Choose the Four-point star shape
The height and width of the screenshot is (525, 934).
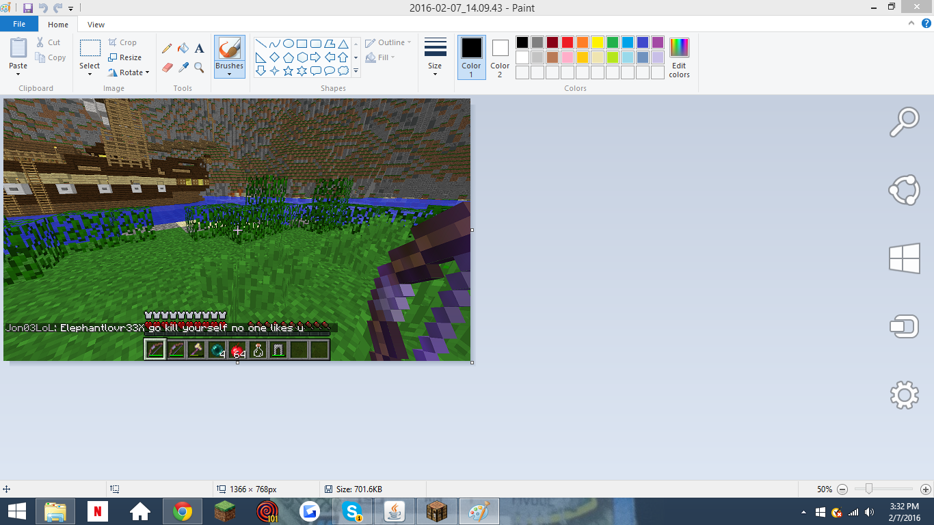[x=274, y=71]
